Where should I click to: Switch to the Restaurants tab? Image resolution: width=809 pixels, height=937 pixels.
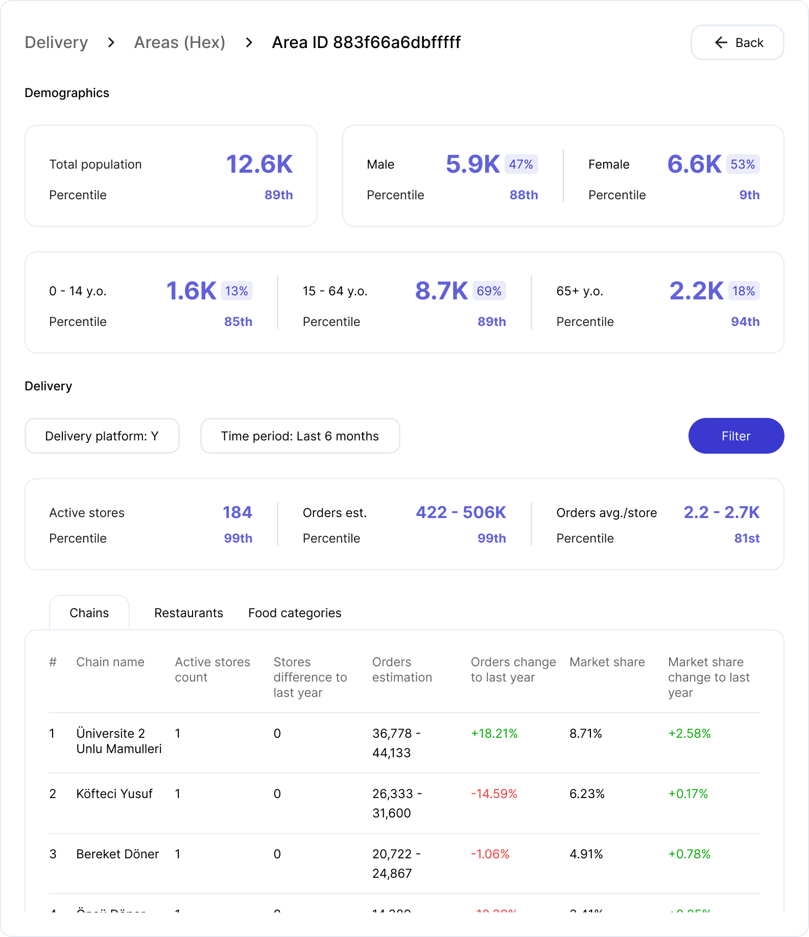point(188,613)
